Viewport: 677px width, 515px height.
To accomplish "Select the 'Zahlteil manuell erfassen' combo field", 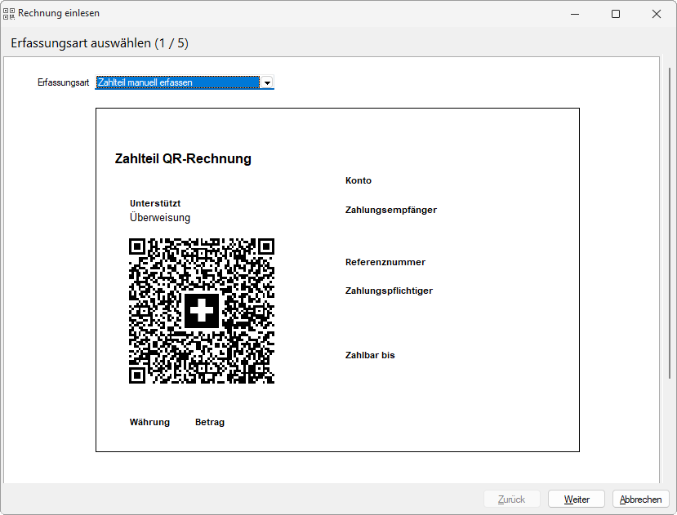I will [x=177, y=82].
